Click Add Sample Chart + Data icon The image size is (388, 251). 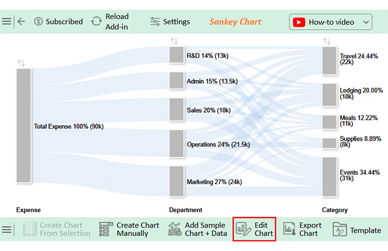175,229
